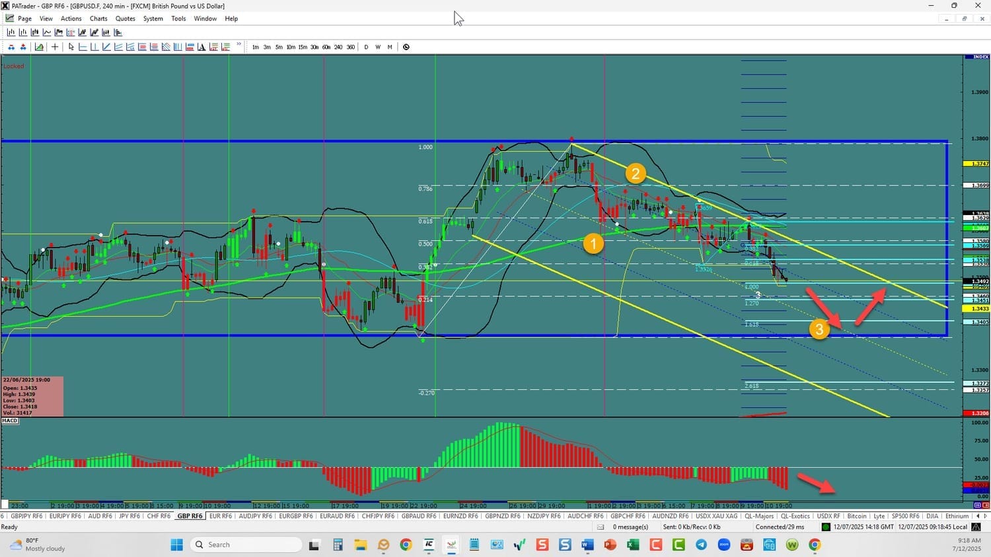
Task: Open Microsoft Word from the taskbar
Action: click(x=587, y=544)
